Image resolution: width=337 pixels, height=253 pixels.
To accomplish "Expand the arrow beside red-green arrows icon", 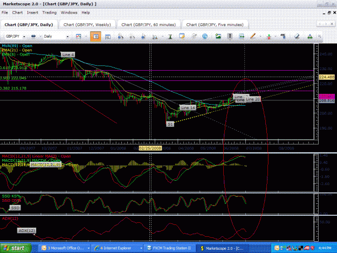I will pos(276,37).
